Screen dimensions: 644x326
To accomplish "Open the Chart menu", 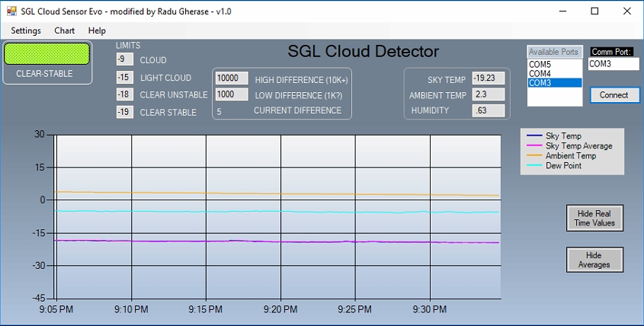I will point(65,30).
